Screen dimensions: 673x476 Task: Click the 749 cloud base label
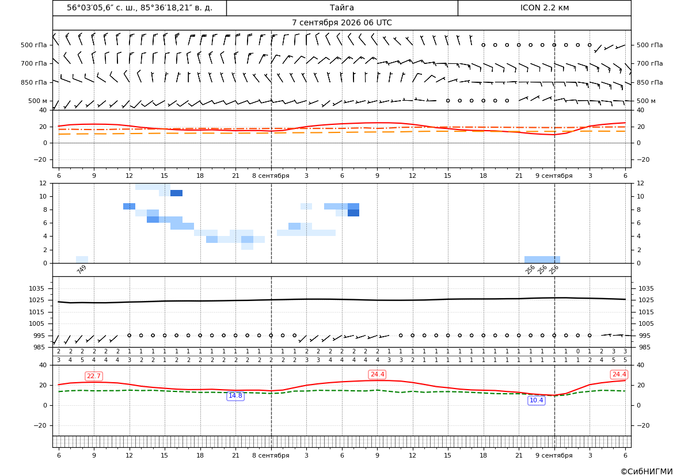click(x=82, y=269)
